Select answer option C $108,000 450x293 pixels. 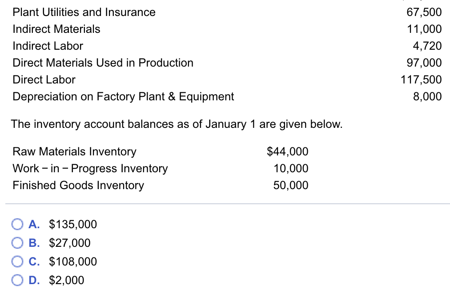[x=17, y=261]
